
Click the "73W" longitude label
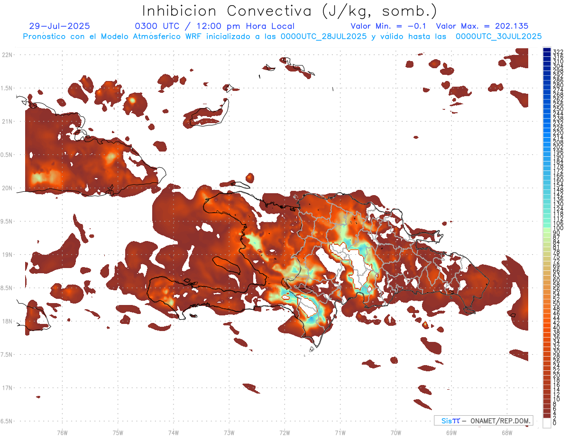pyautogui.click(x=229, y=432)
